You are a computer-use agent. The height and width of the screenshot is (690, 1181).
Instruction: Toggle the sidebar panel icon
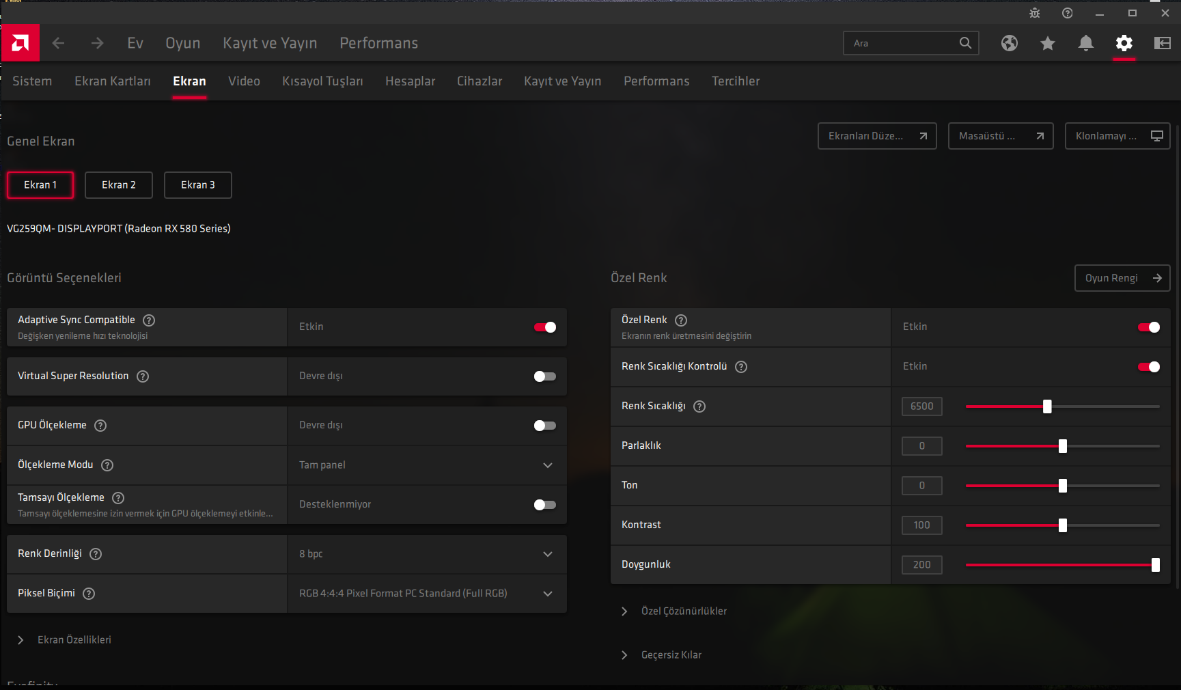(x=1163, y=43)
